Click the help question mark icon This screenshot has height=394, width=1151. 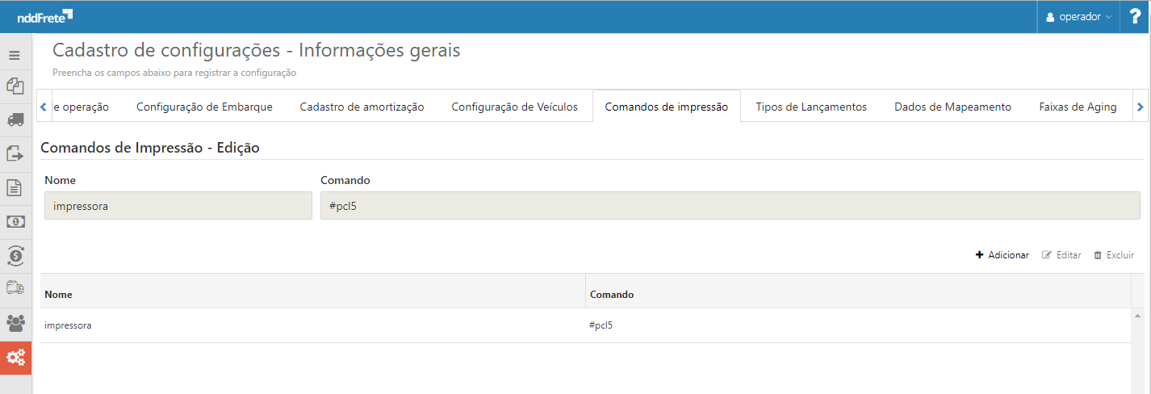pos(1135,16)
